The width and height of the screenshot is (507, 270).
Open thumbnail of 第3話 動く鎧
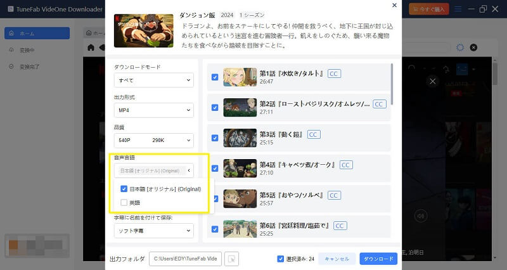(x=240, y=138)
